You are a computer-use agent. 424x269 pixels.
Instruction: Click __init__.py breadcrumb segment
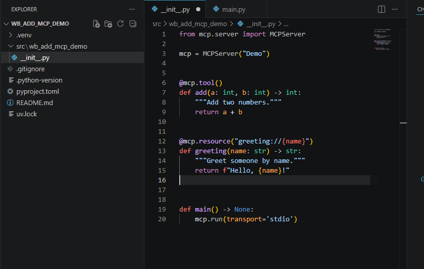point(261,24)
